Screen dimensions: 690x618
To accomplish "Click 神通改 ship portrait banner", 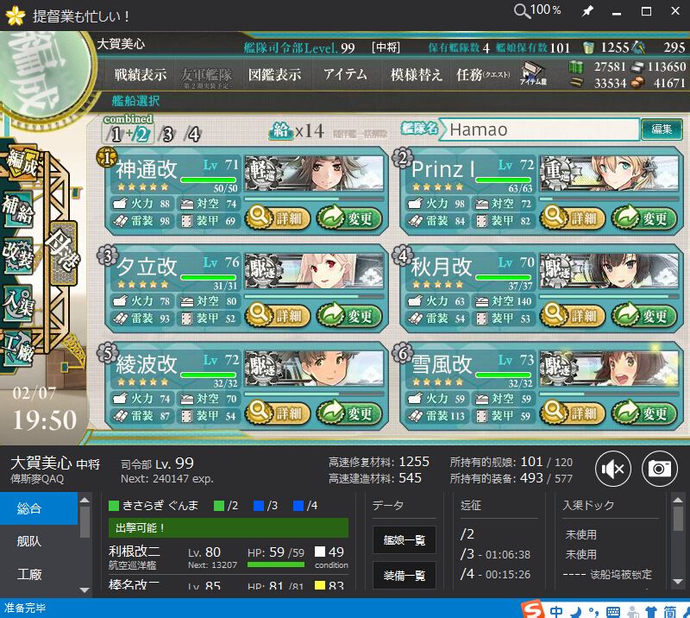I will [314, 173].
